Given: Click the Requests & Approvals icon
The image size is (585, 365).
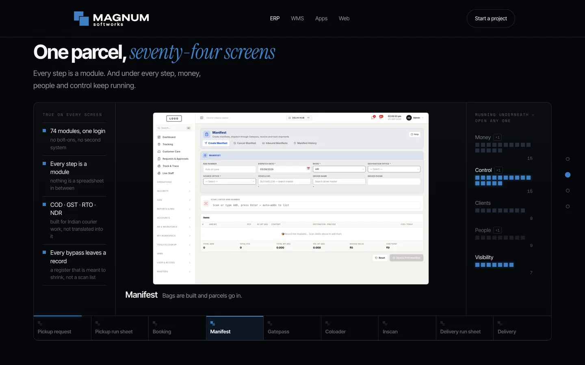Looking at the screenshot, I should click(159, 159).
